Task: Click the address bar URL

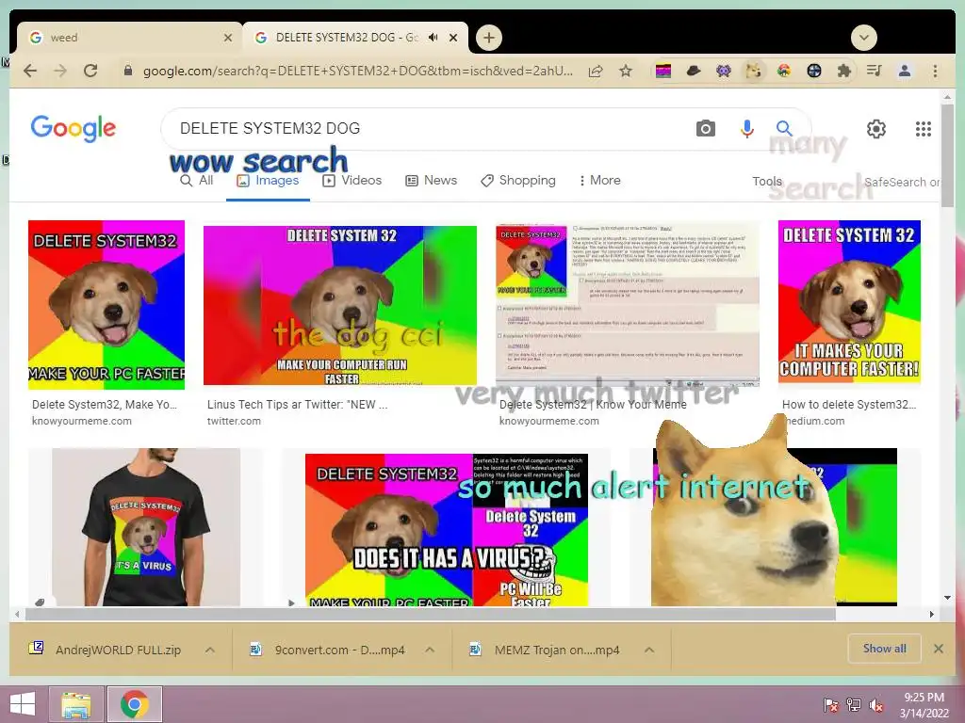Action: 357,72
